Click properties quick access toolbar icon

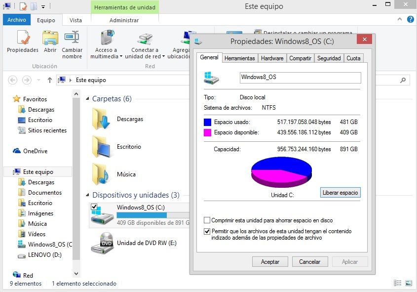[x=23, y=6]
